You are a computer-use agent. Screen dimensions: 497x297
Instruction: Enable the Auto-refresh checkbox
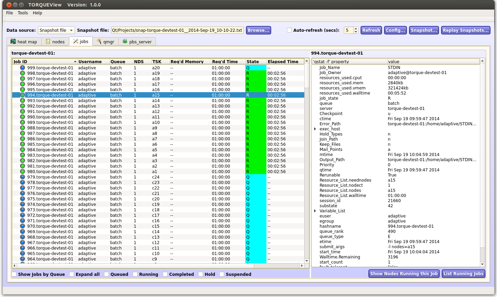point(289,30)
